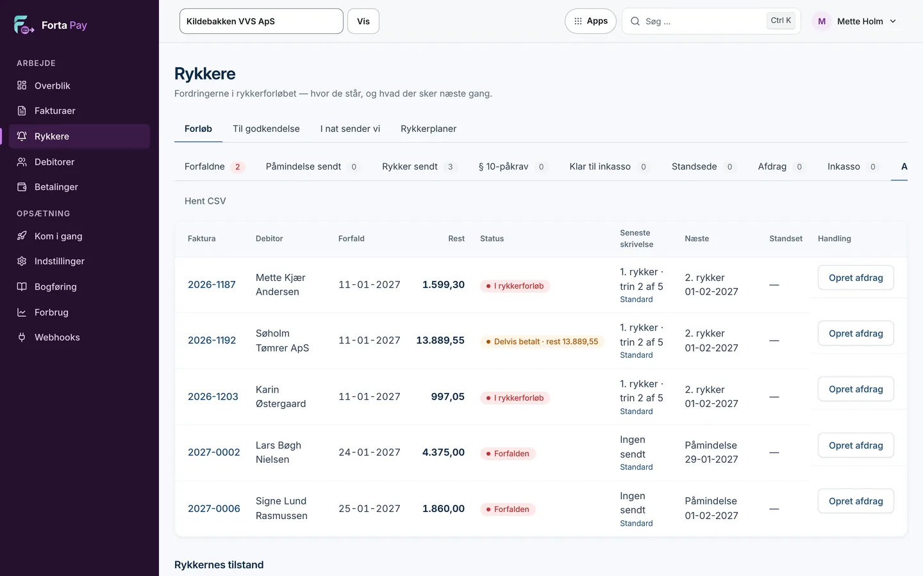Click the Standard plan link for 2026-1187

pyautogui.click(x=636, y=300)
